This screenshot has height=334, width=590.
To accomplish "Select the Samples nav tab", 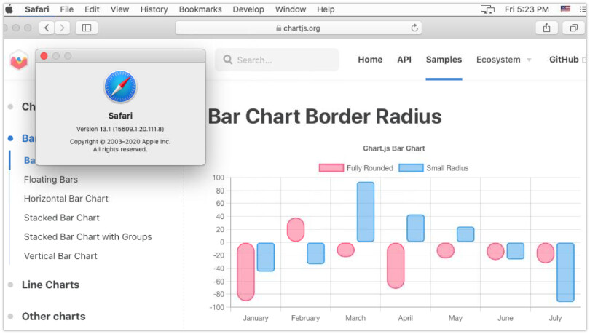I will tap(444, 60).
